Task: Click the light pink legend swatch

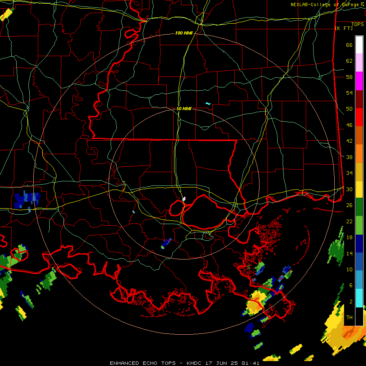Action: (359, 63)
